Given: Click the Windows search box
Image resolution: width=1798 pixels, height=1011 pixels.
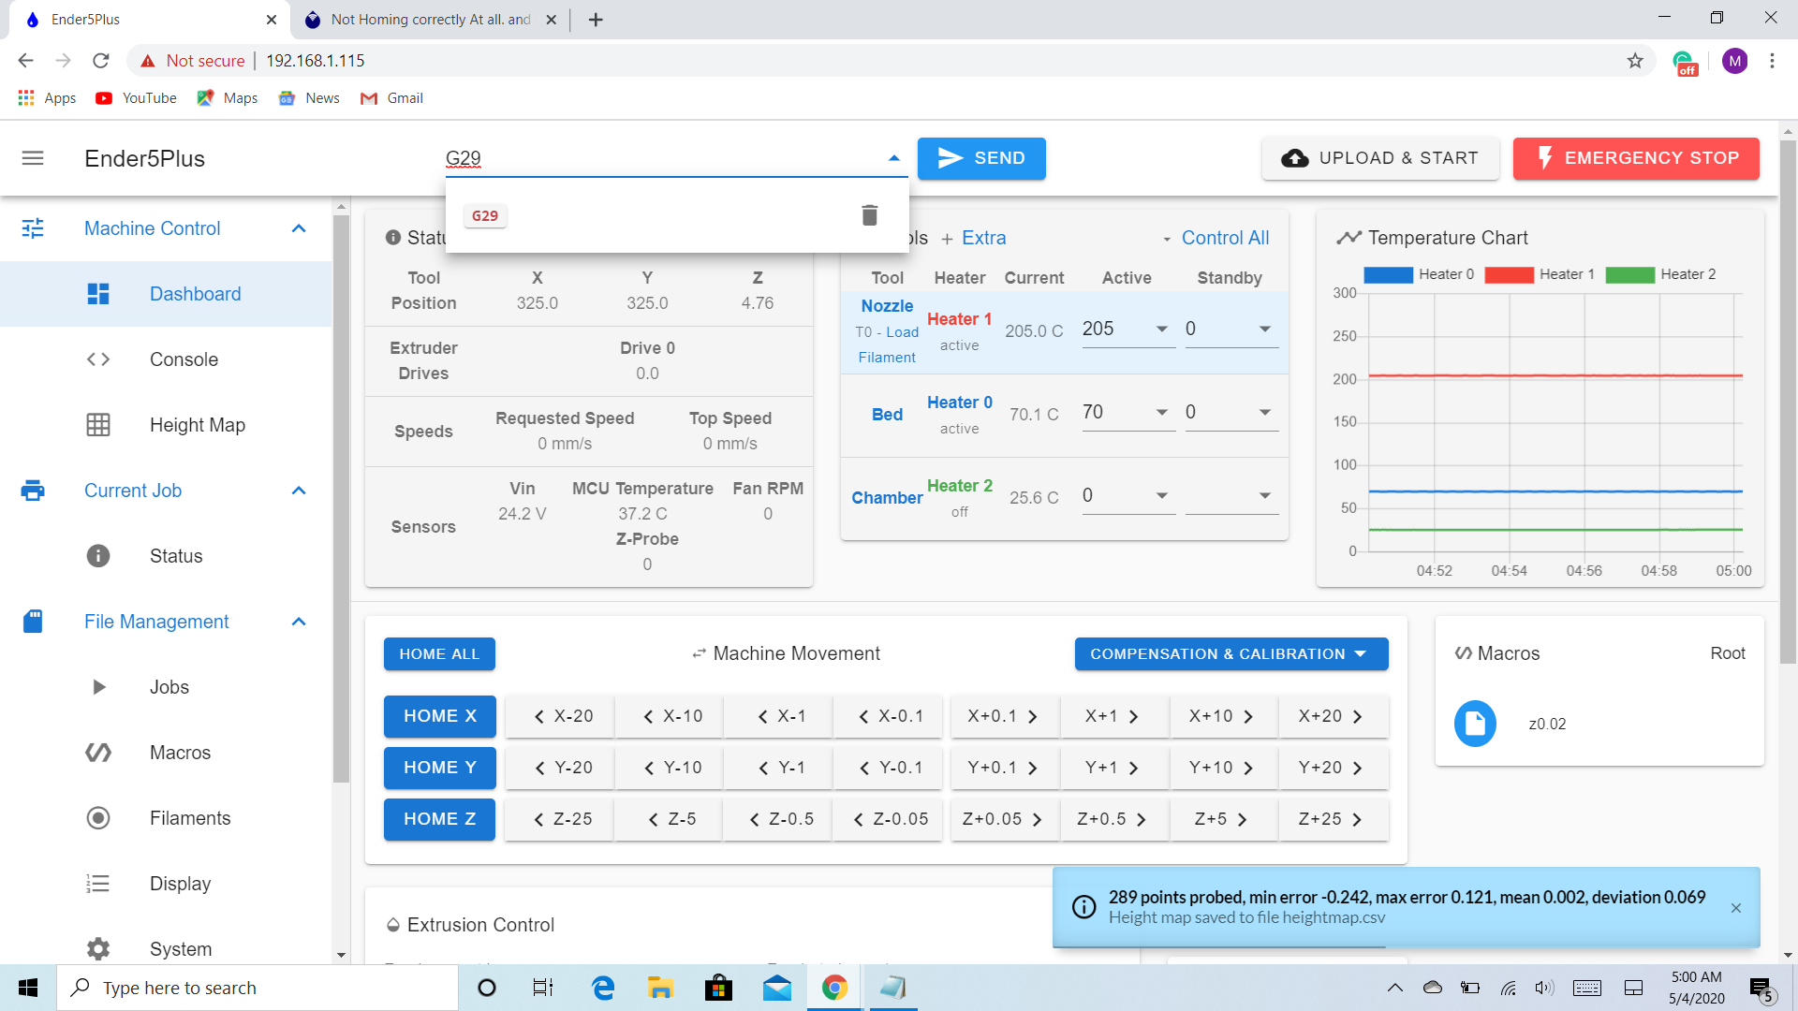Looking at the screenshot, I should (x=258, y=988).
